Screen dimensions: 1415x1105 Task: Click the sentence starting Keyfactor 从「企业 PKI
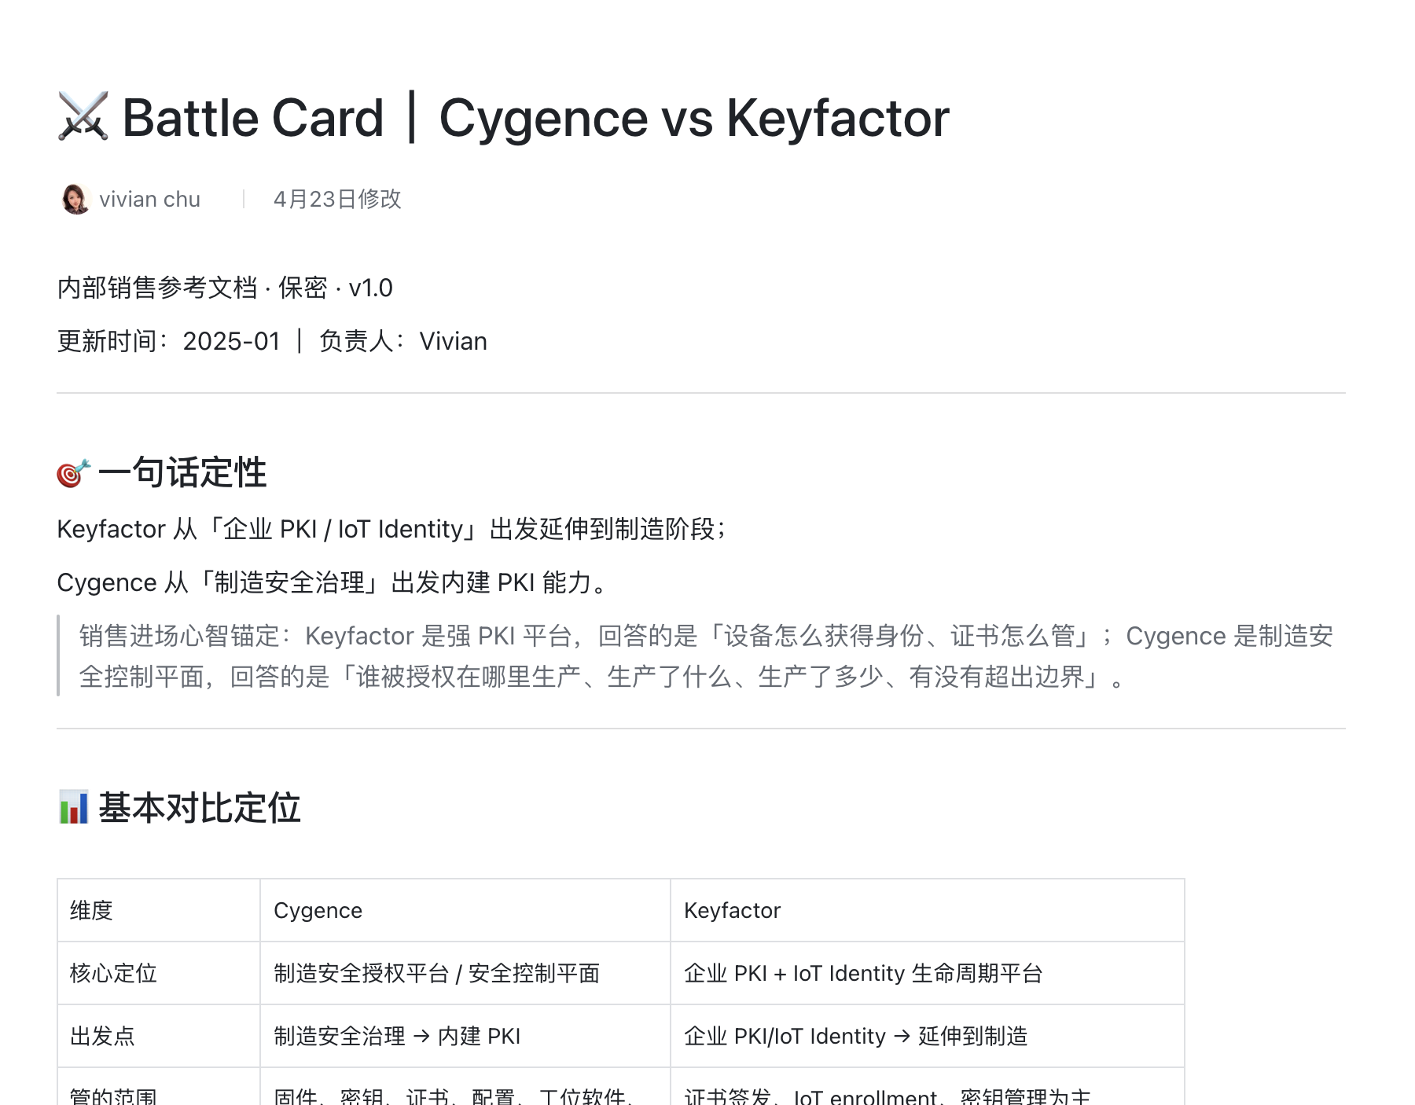391,529
